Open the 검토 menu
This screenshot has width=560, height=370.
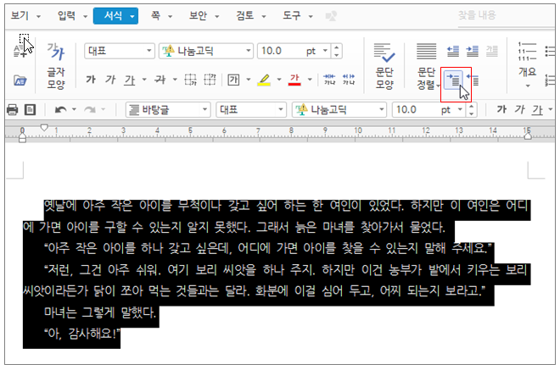pyautogui.click(x=250, y=16)
